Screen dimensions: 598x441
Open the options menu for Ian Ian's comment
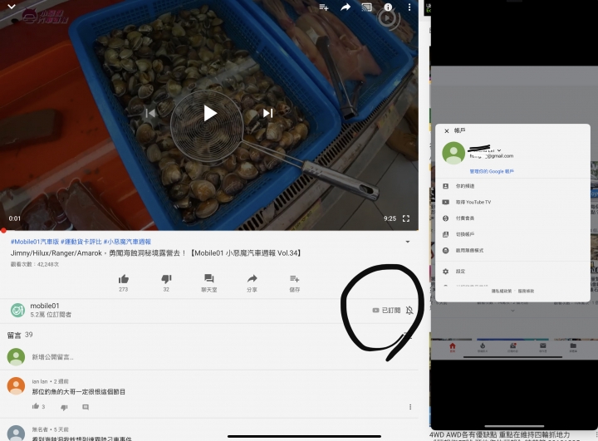coord(410,407)
